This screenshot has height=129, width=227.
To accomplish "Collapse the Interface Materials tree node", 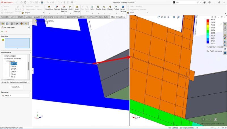I will 5,59.
